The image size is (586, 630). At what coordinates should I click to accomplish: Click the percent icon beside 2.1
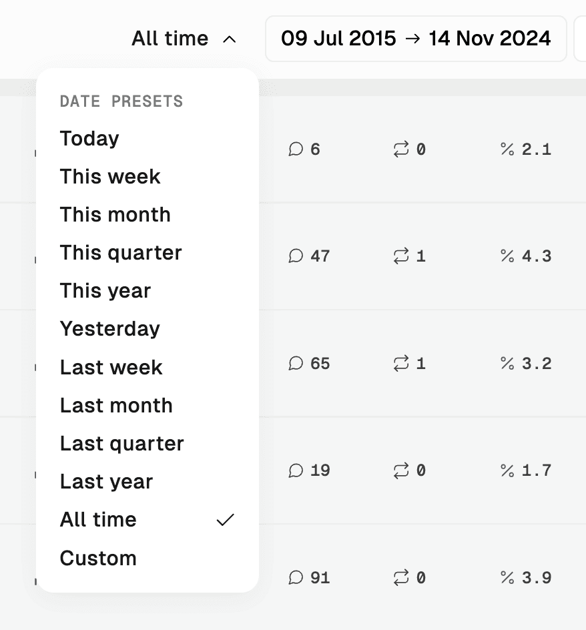tap(507, 149)
